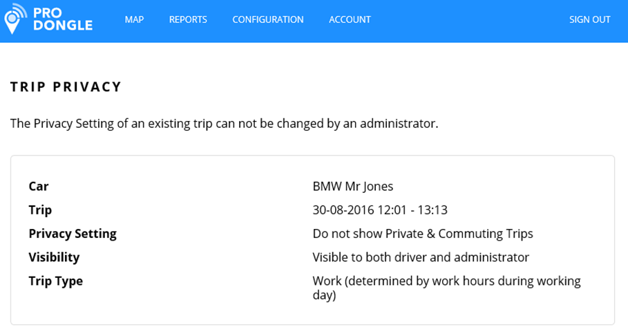Click the TRIP PRIVACY heading

tap(66, 87)
